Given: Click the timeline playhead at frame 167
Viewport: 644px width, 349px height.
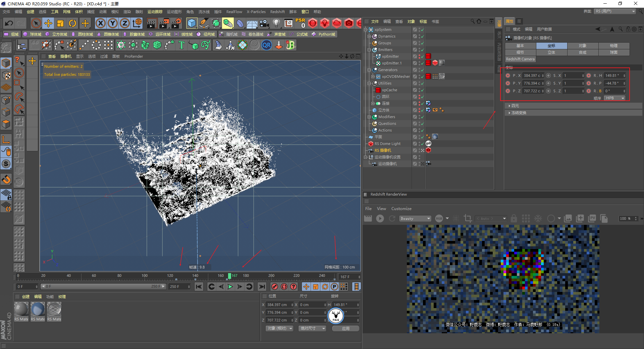Looking at the screenshot, I should pos(229,276).
